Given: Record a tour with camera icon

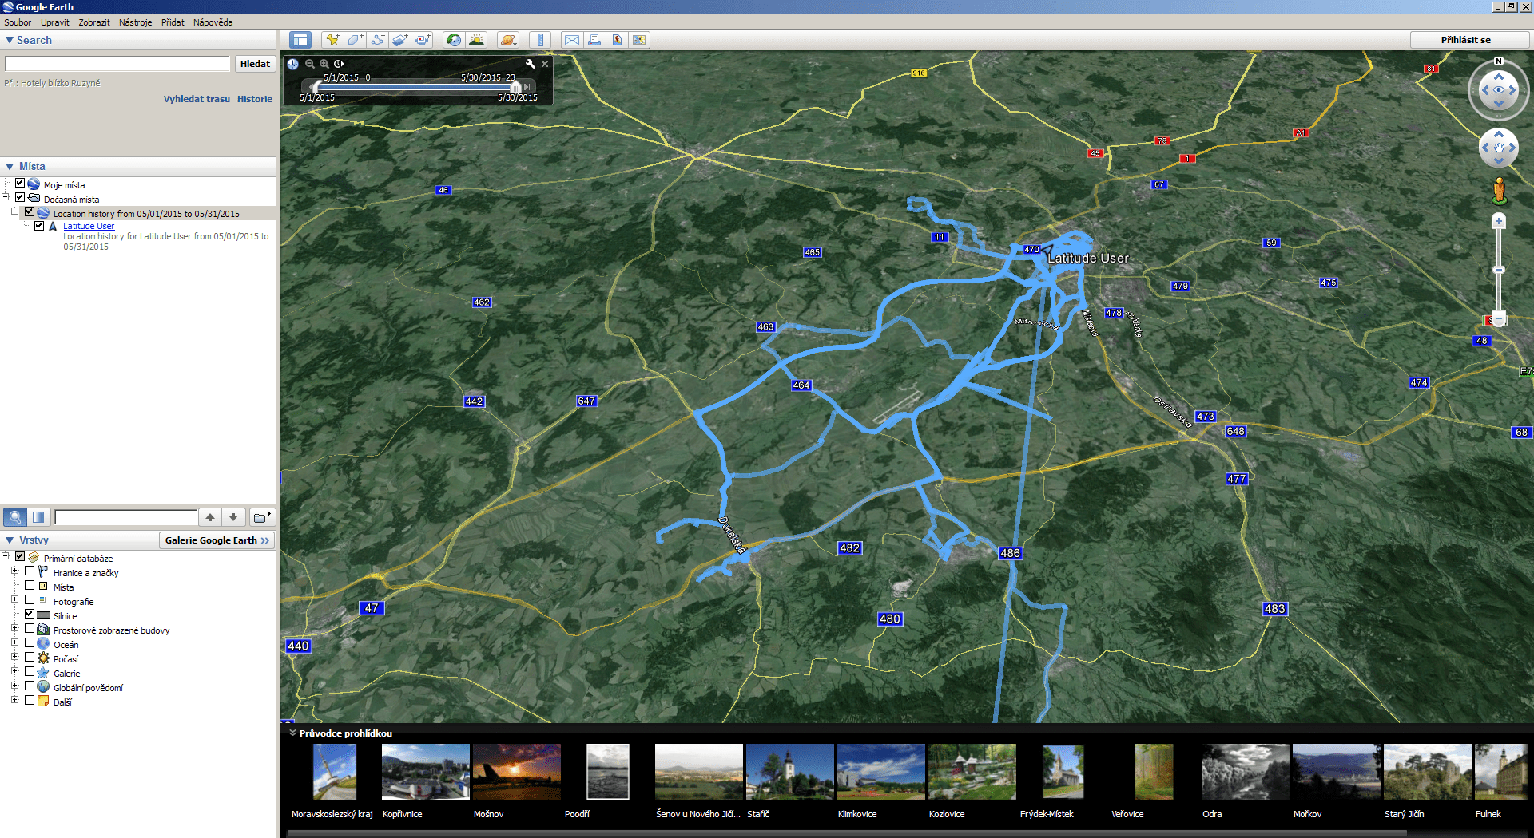Looking at the screenshot, I should 422,40.
